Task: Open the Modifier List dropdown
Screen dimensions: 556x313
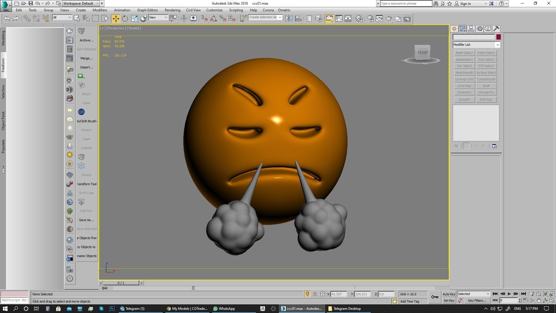Action: tap(476, 45)
